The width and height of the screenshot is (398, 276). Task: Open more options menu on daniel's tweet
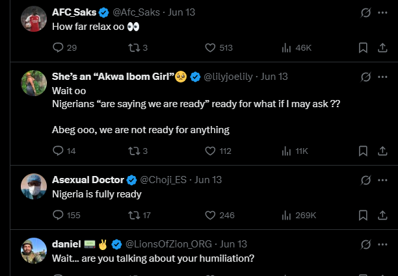click(x=382, y=244)
